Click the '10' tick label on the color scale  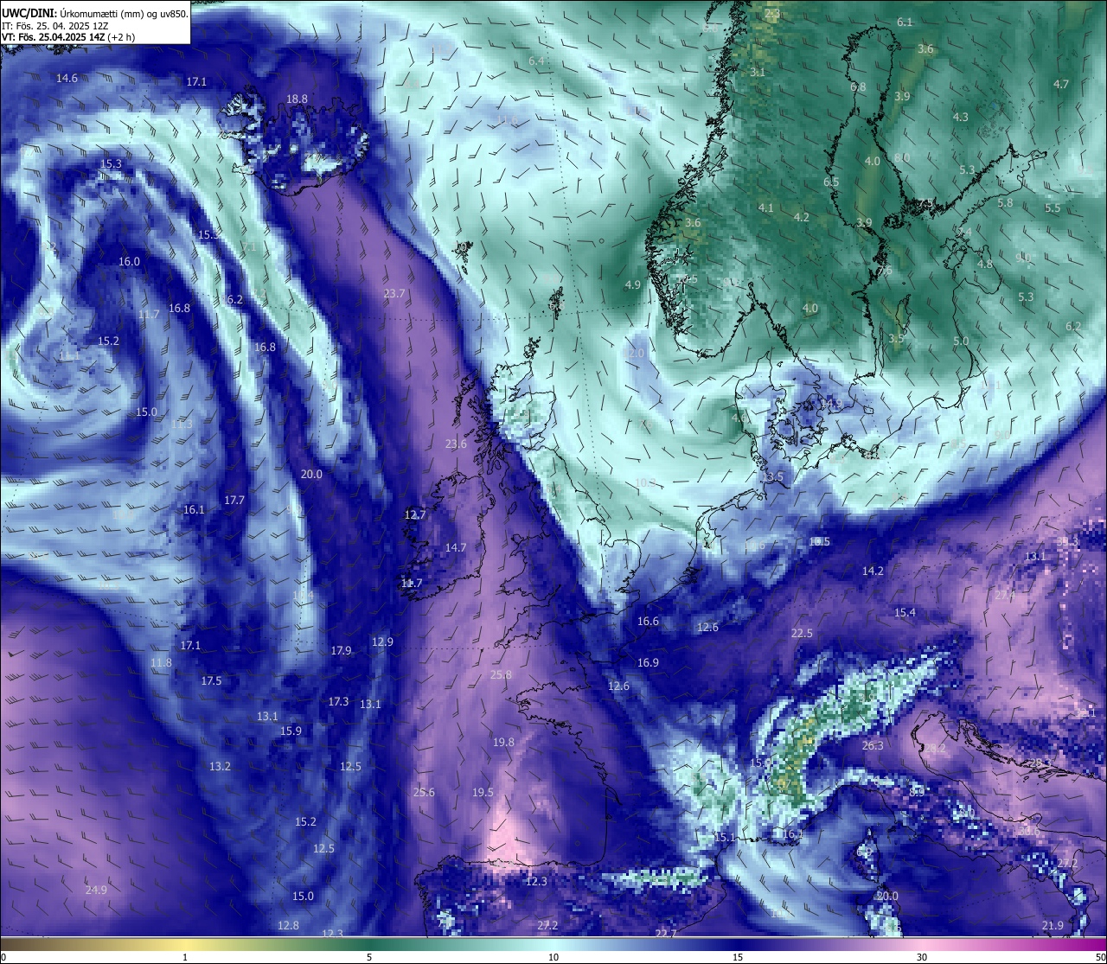coord(553,957)
